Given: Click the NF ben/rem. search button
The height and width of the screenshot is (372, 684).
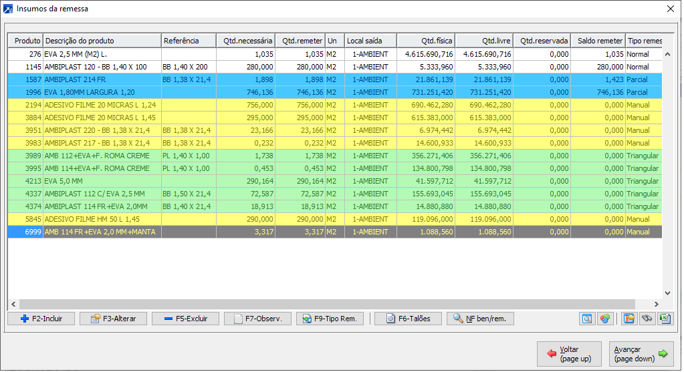Looking at the screenshot, I should [x=480, y=319].
